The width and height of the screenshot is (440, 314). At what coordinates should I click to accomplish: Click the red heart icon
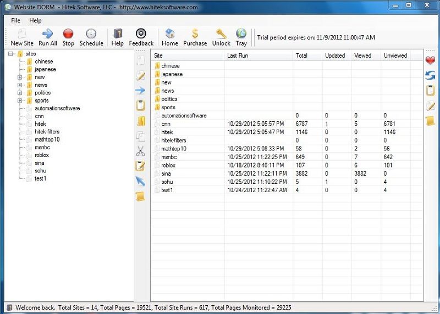coord(430,60)
